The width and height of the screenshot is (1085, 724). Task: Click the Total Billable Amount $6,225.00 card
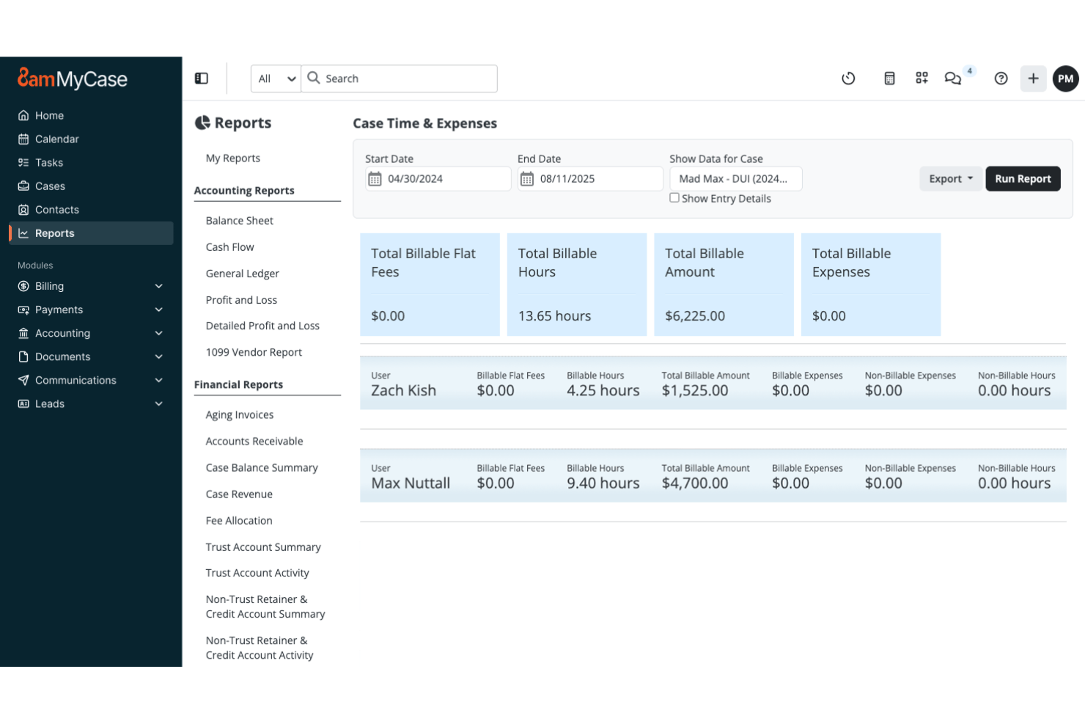[x=724, y=285]
